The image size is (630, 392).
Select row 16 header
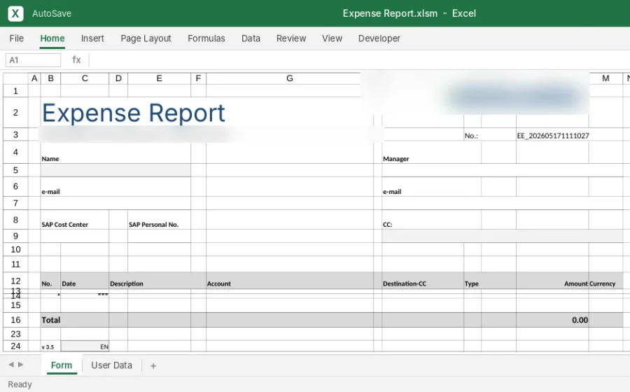[x=15, y=320]
